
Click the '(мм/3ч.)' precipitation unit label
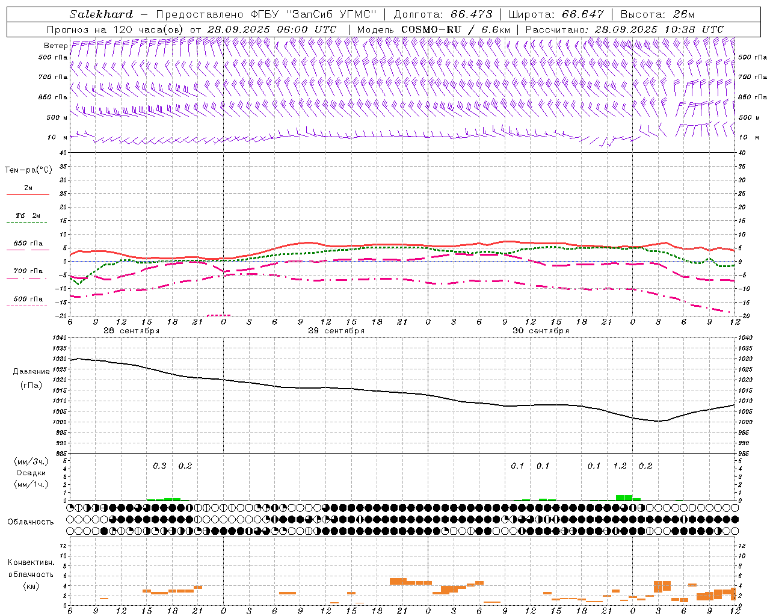[x=31, y=461]
